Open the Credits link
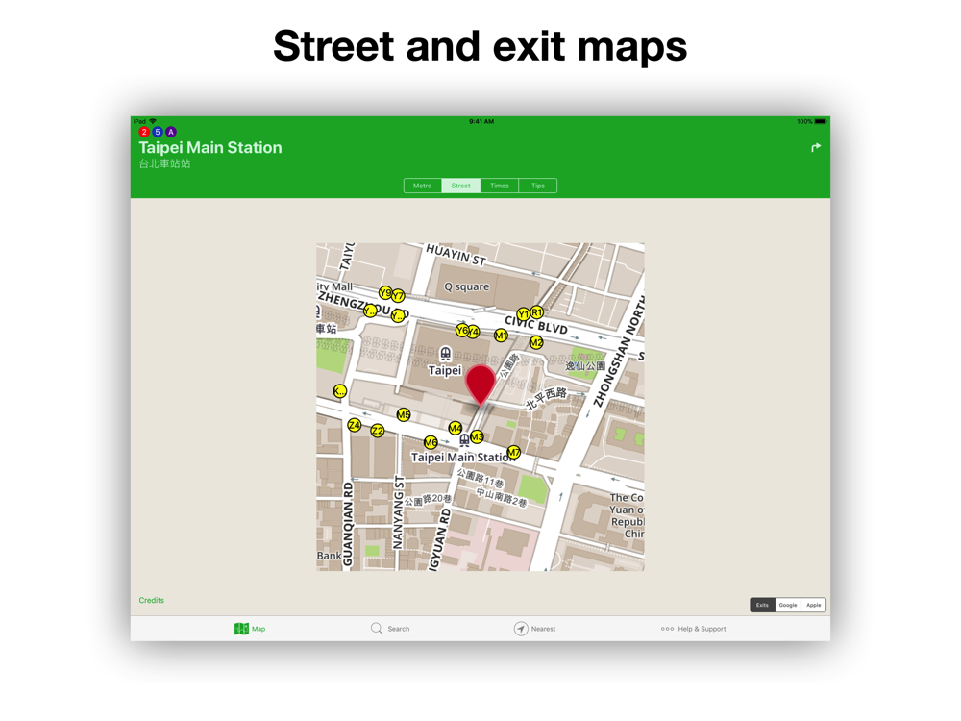Viewport: 961px width, 721px height. (x=152, y=600)
